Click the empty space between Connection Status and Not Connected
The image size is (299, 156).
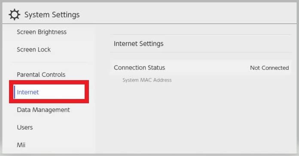[x=207, y=68]
